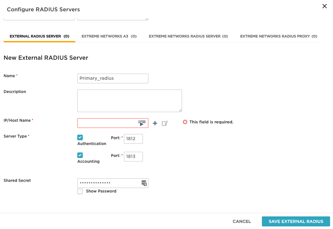The height and width of the screenshot is (229, 333).
Task: Focus the Description text area
Action: pyautogui.click(x=129, y=101)
